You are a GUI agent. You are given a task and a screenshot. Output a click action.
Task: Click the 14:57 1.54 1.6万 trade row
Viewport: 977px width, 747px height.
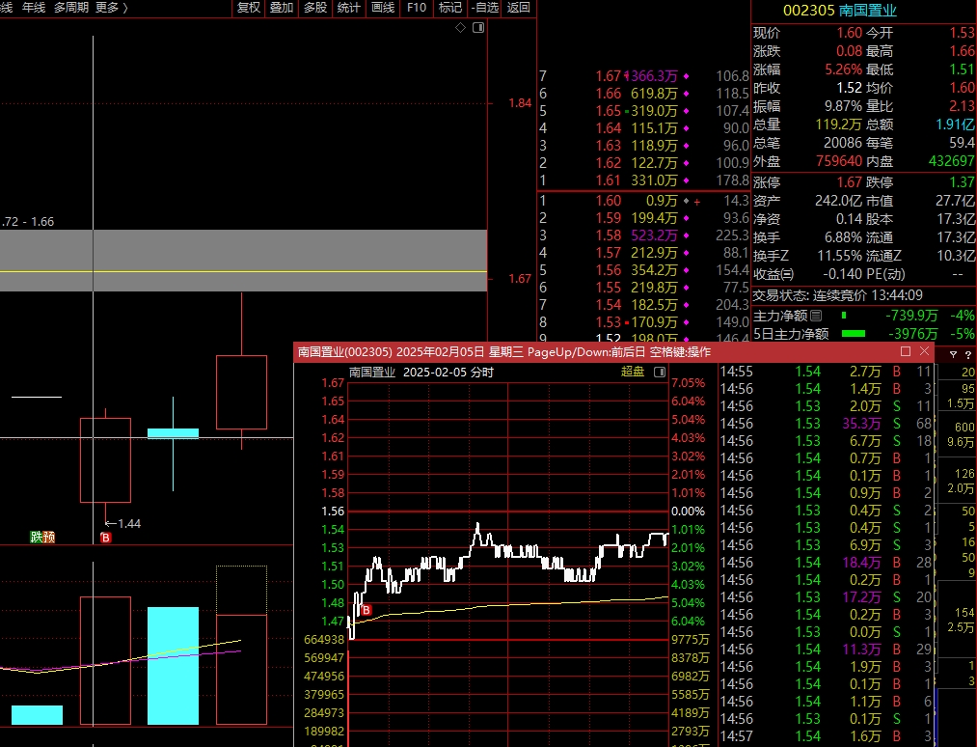[826, 736]
